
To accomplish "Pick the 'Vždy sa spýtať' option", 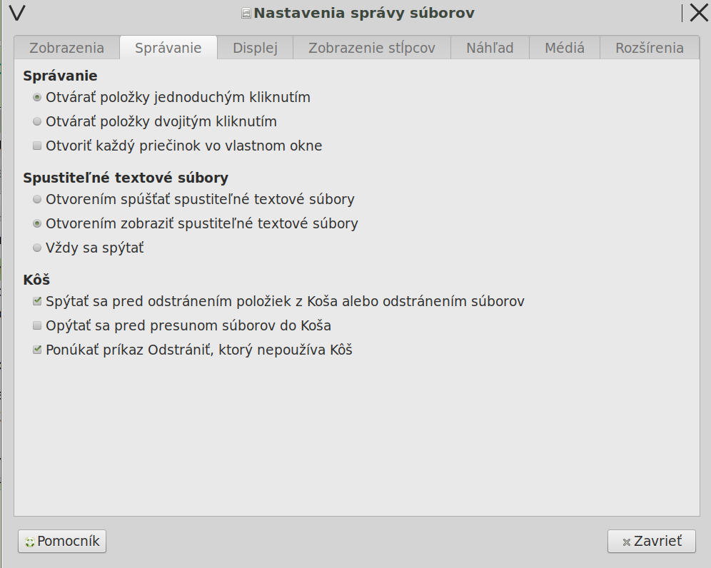I will (x=37, y=248).
